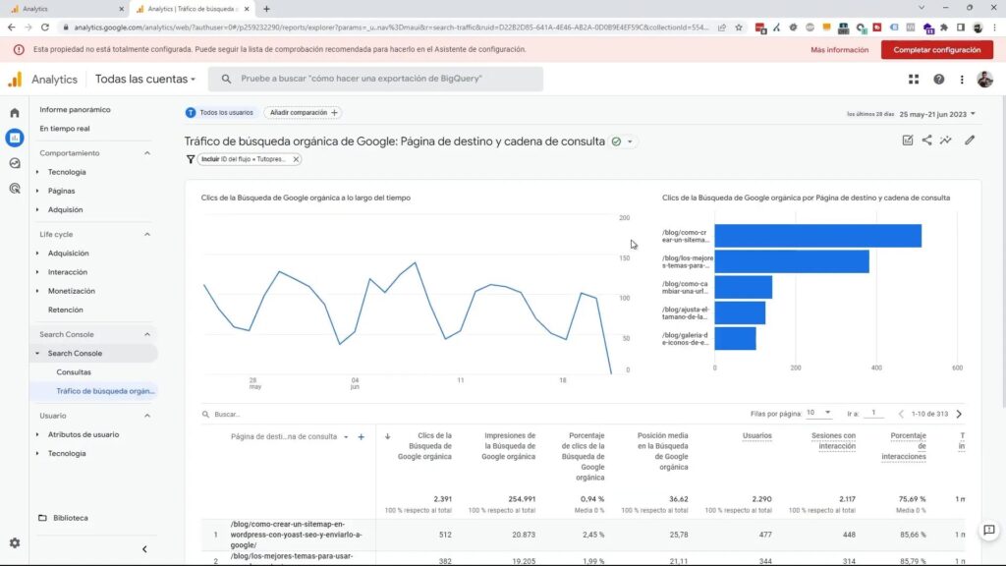Select 'Tráfico de búsqueda orgán...' item

[x=105, y=391]
